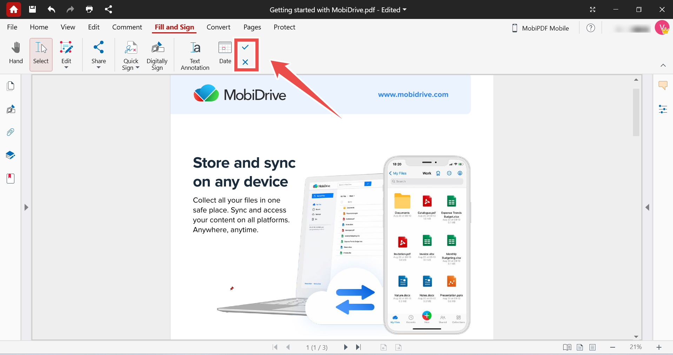Viewport: 673px width, 355px height.
Task: Switch to two-page book view
Action: 567,347
